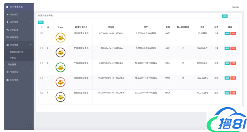Tick the select-all checkbox in table header
This screenshot has width=247, height=132.
coord(41,27)
